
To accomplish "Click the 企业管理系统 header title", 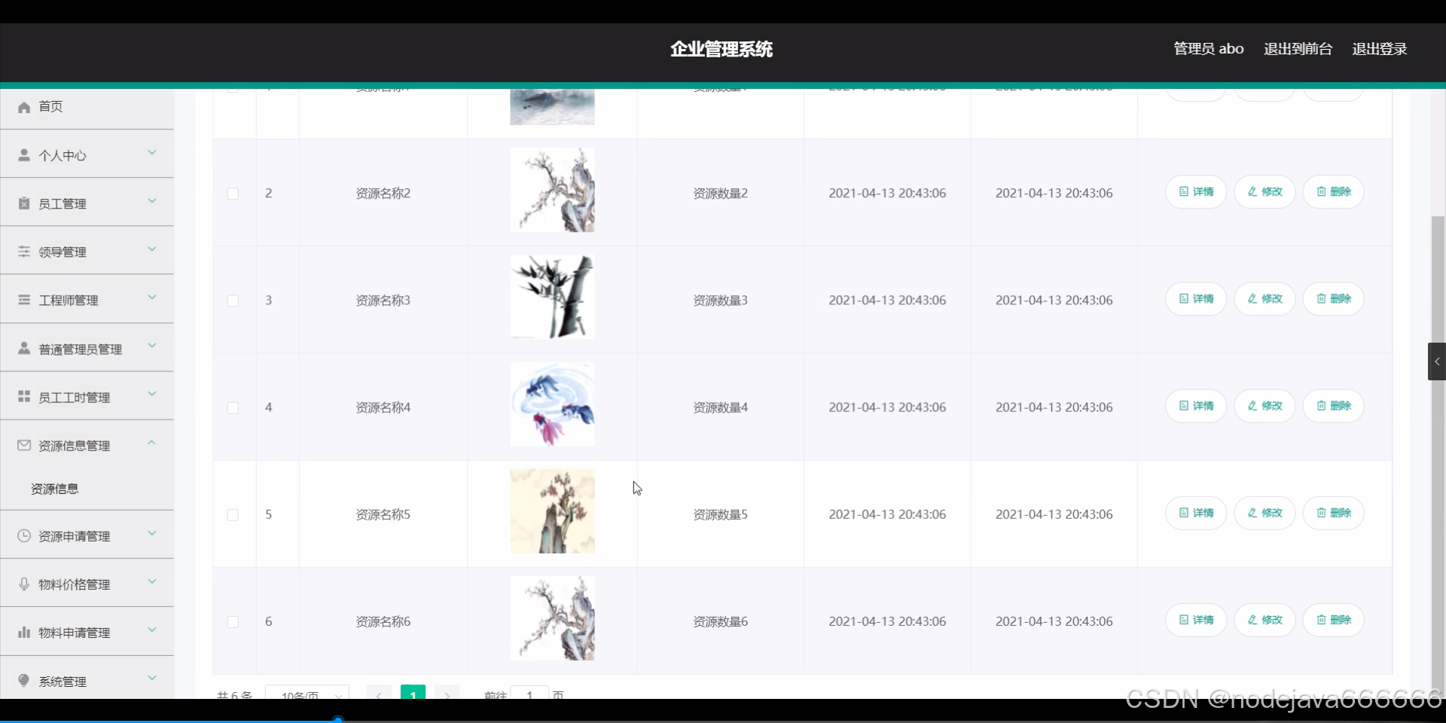I will click(x=721, y=49).
